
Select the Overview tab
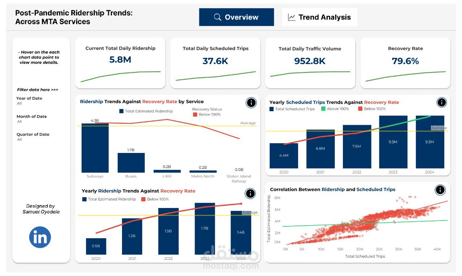point(236,17)
